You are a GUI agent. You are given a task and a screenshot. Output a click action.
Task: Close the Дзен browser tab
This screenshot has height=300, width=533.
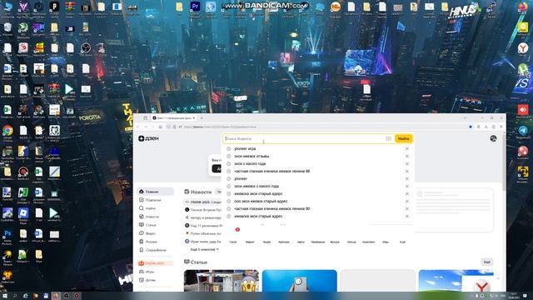(194, 118)
